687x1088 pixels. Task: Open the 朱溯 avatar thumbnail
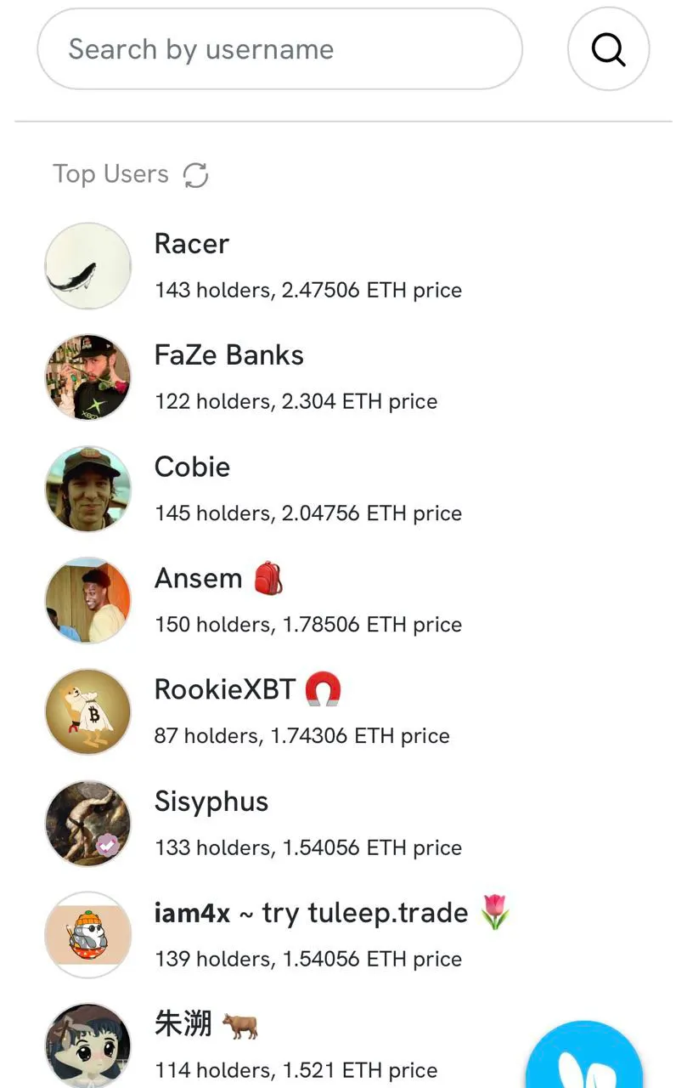point(87,1044)
